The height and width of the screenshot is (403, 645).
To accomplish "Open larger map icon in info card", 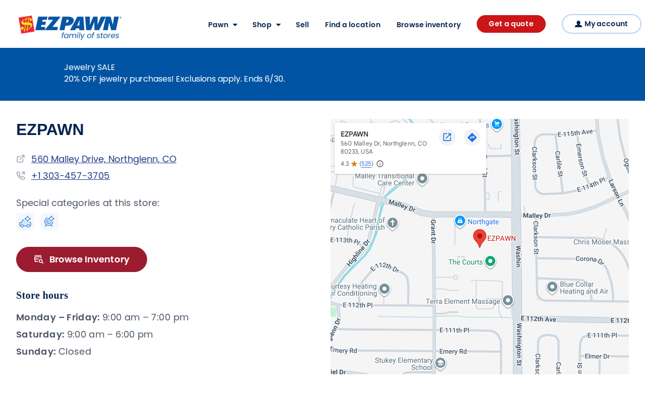I will click(x=447, y=137).
